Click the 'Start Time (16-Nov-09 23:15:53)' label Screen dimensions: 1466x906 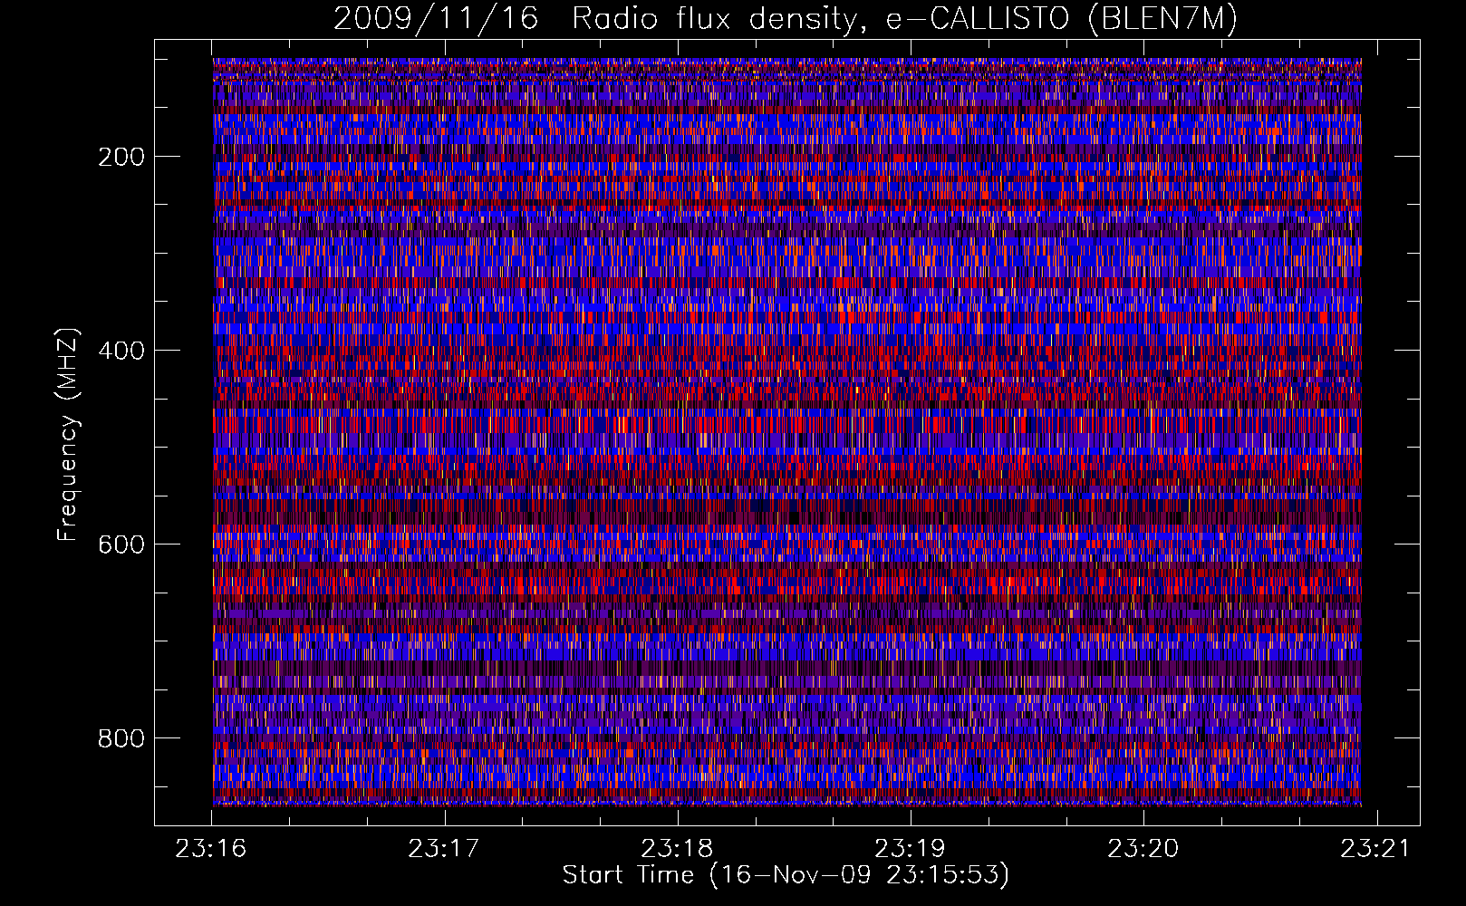(786, 875)
